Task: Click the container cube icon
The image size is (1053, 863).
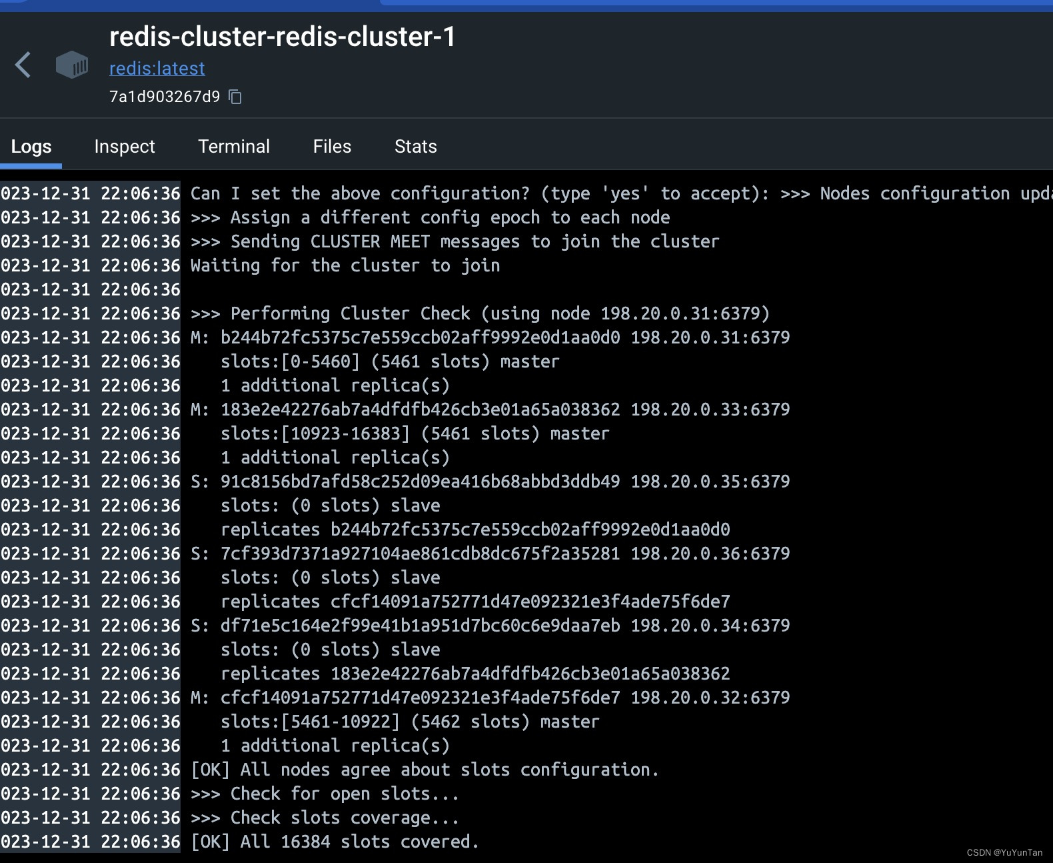Action: pyautogui.click(x=72, y=65)
